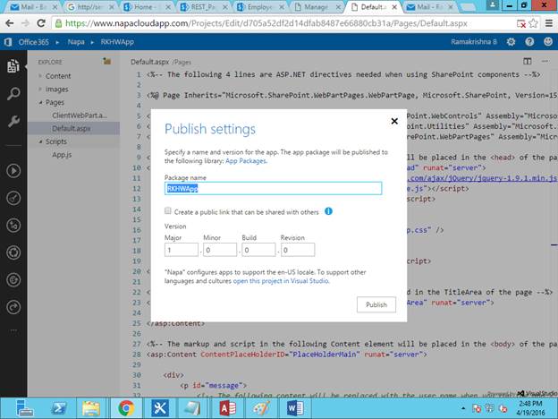
Task: Open the Properties wrench icon
Action: tap(13, 121)
